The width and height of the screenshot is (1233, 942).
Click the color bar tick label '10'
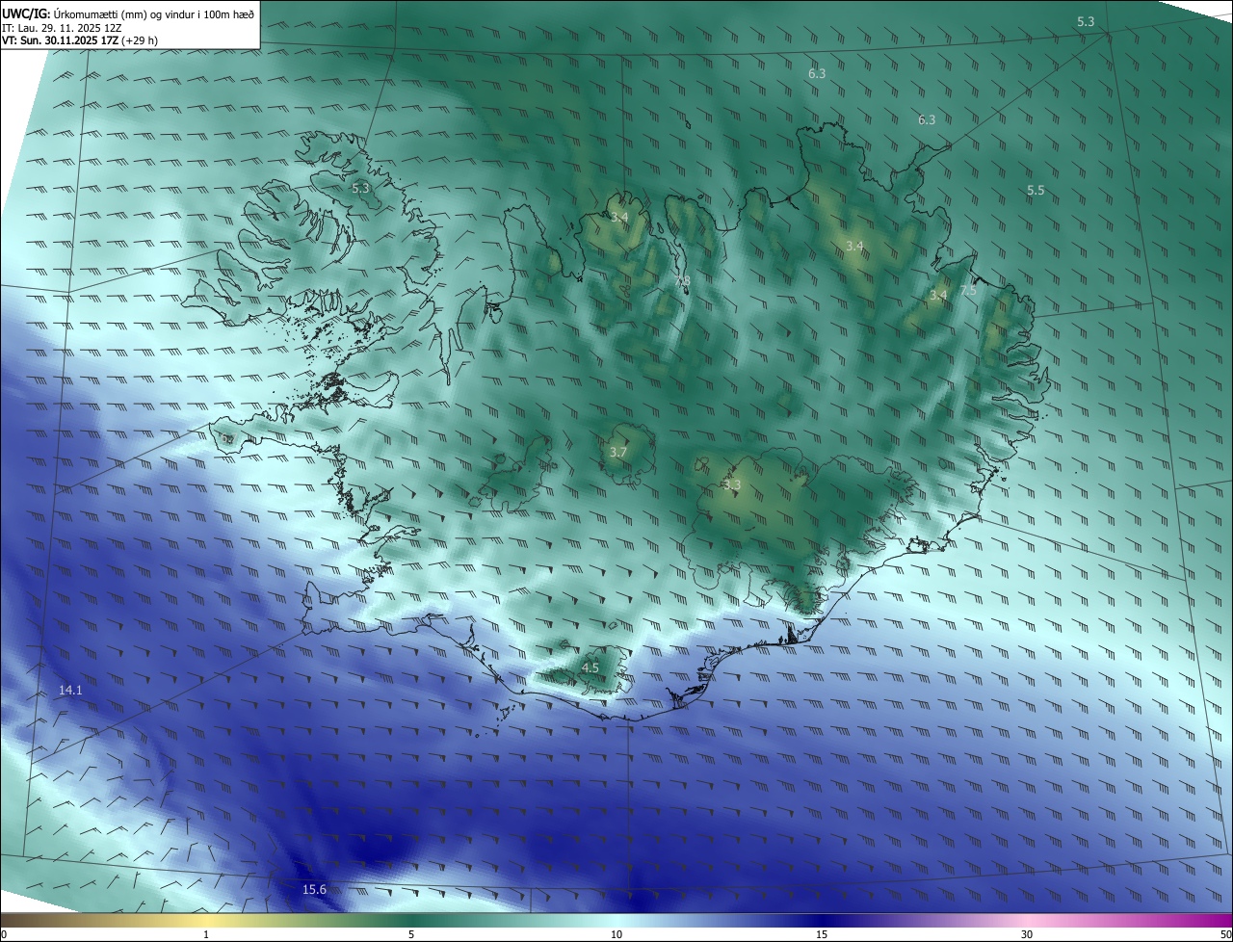click(616, 934)
